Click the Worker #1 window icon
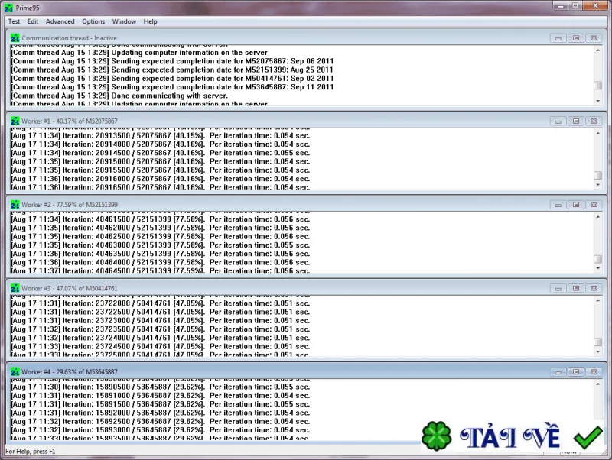Image resolution: width=612 pixels, height=460 pixels. coord(15,121)
